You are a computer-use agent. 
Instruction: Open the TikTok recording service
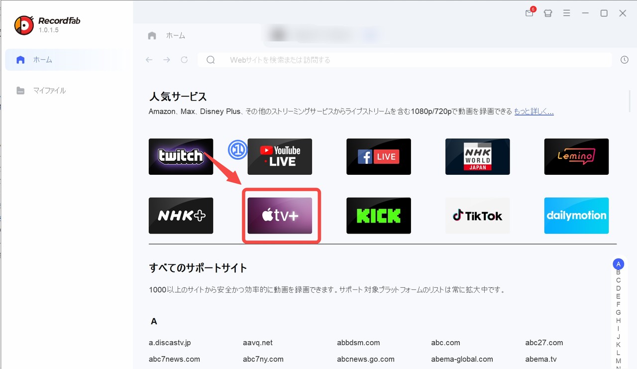pyautogui.click(x=477, y=216)
